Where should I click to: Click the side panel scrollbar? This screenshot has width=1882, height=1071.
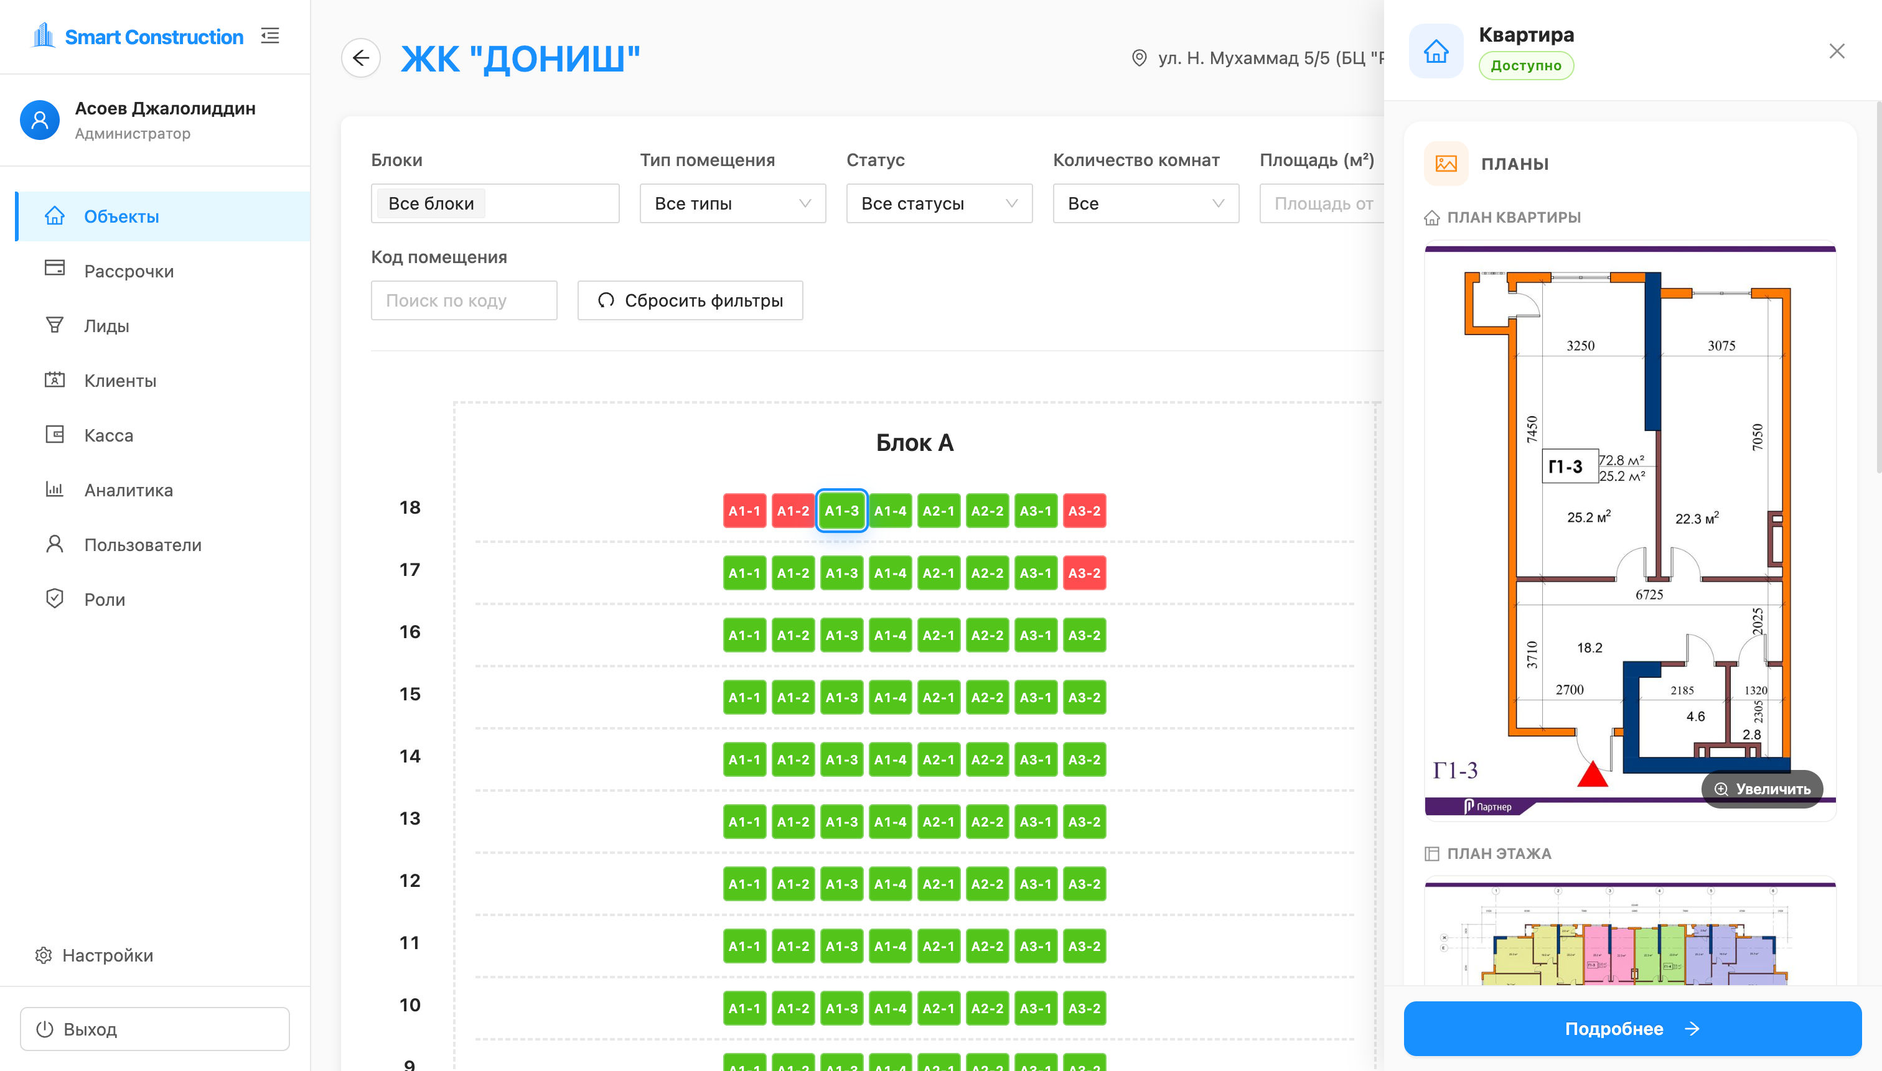[1878, 289]
